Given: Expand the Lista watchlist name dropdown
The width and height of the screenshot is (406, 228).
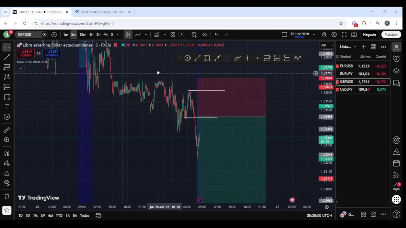Looking at the screenshot, I should tap(348, 47).
